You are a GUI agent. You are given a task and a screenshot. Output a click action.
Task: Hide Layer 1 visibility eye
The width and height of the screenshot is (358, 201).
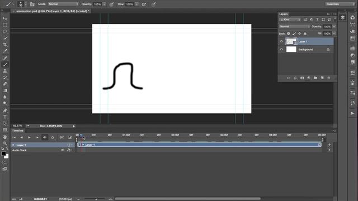point(281,41)
